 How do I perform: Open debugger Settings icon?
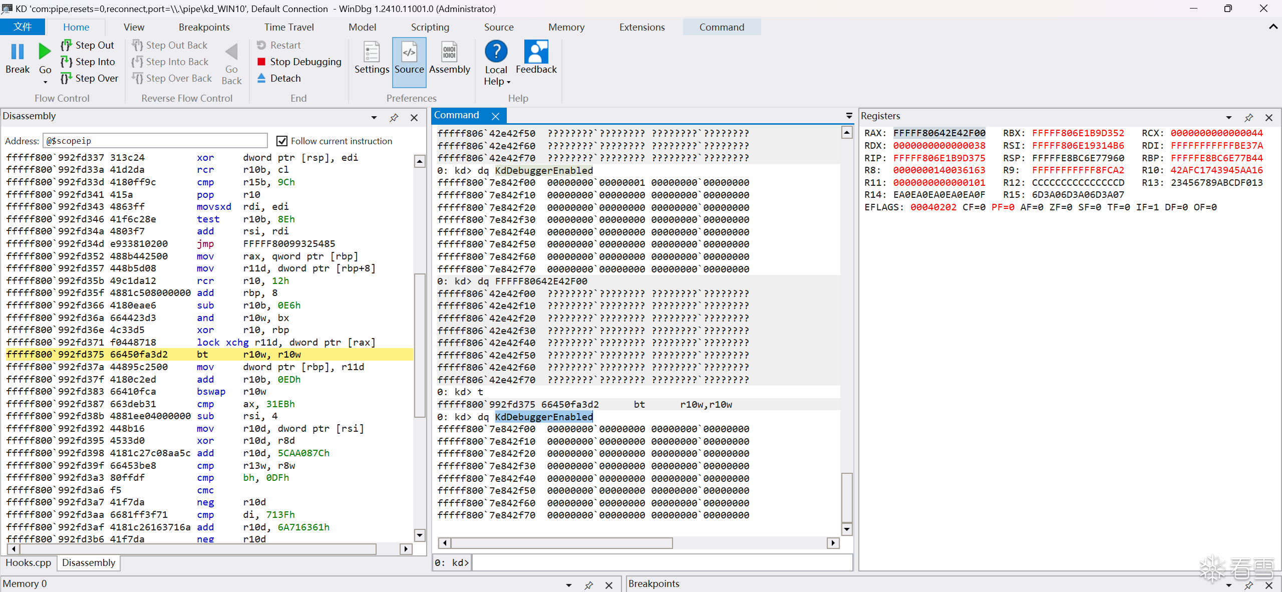click(x=372, y=52)
